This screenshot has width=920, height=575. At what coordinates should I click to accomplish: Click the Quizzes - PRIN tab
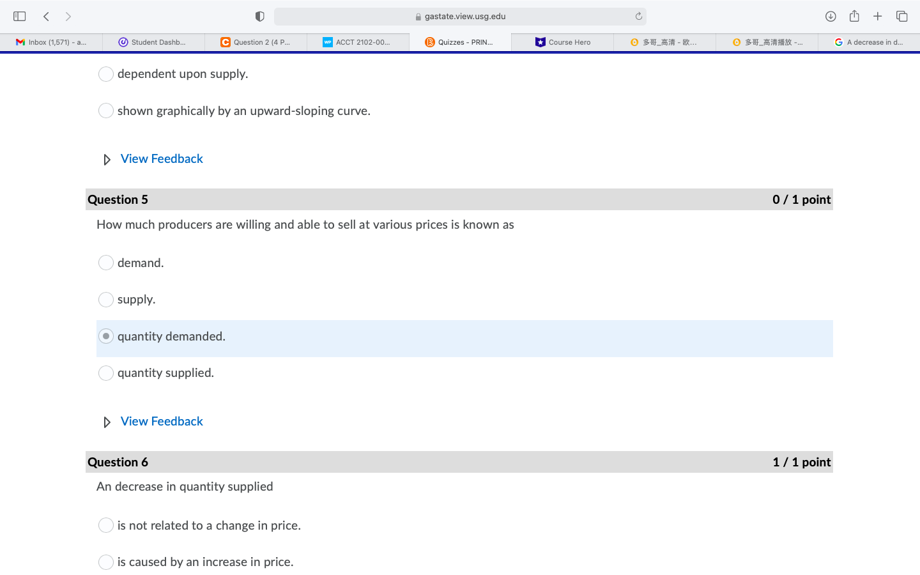pyautogui.click(x=460, y=42)
